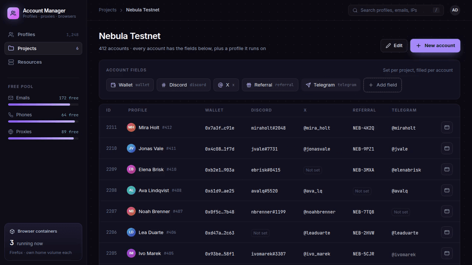Click the AL avatar of Ava Lindqvist
The width and height of the screenshot is (472, 265).
(x=131, y=190)
